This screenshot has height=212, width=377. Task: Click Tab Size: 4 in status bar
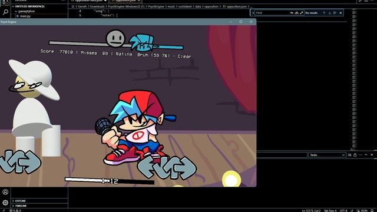[330, 211]
